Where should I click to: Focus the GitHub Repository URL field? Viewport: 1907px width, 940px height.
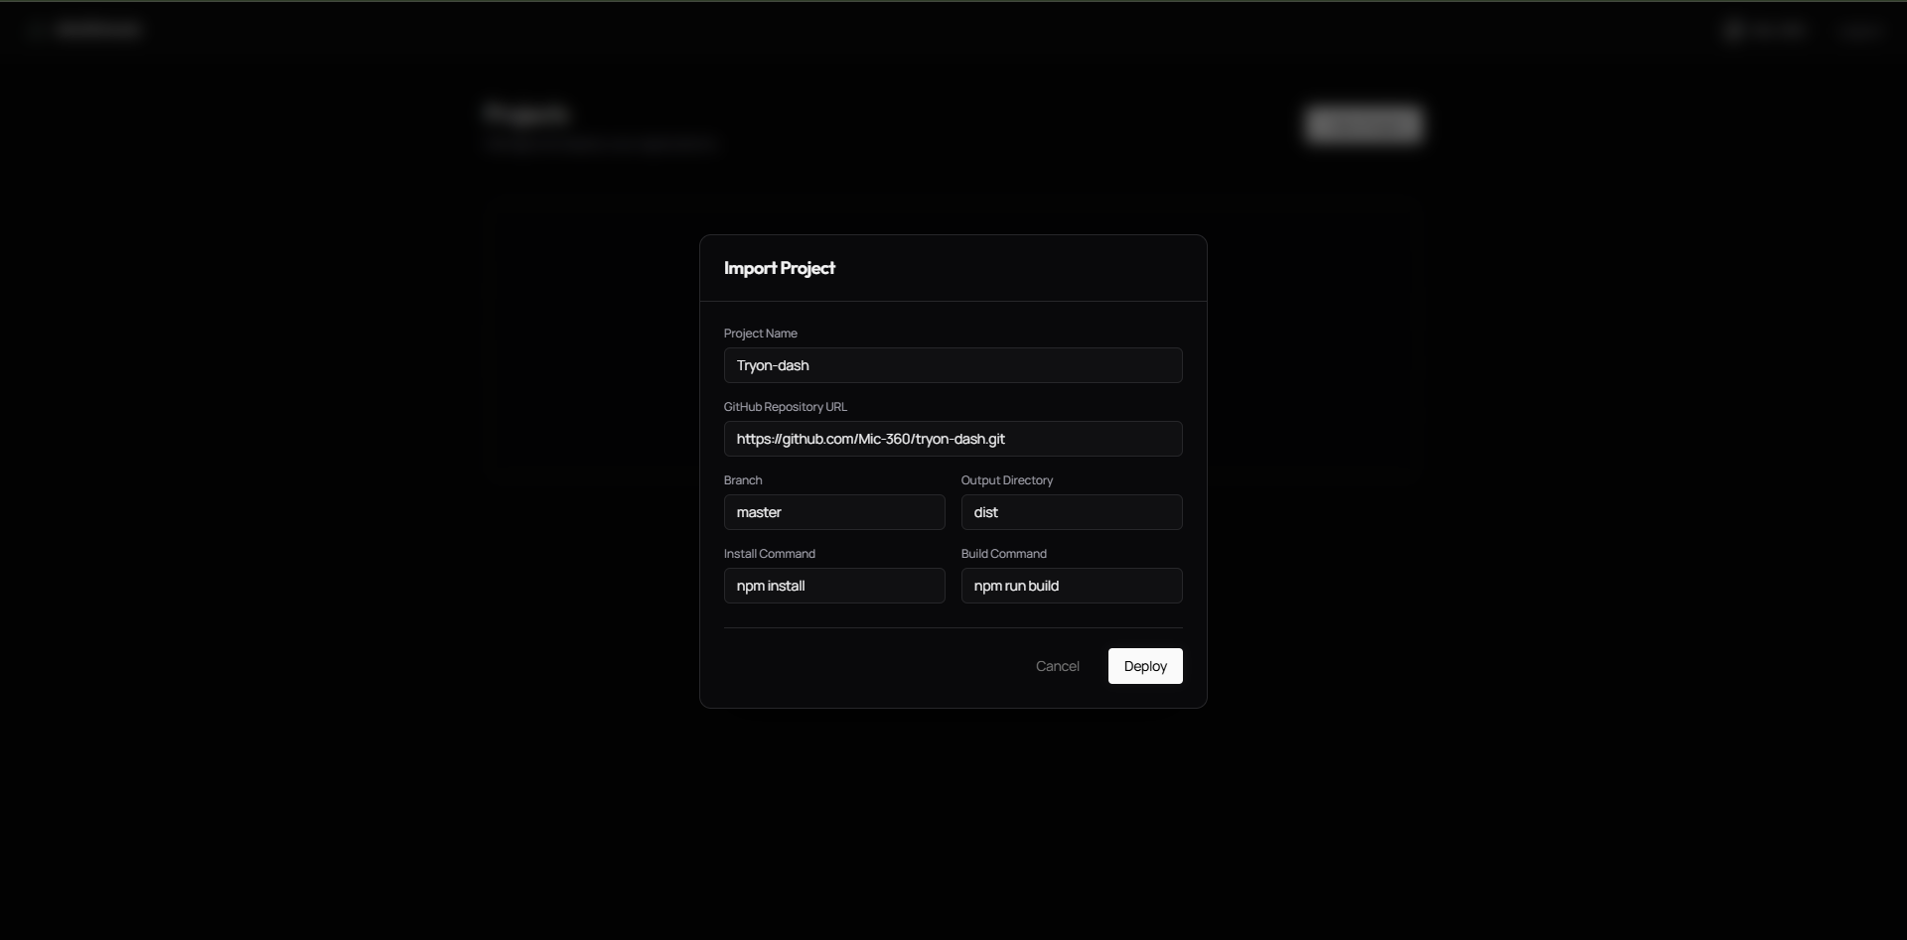coord(953,439)
